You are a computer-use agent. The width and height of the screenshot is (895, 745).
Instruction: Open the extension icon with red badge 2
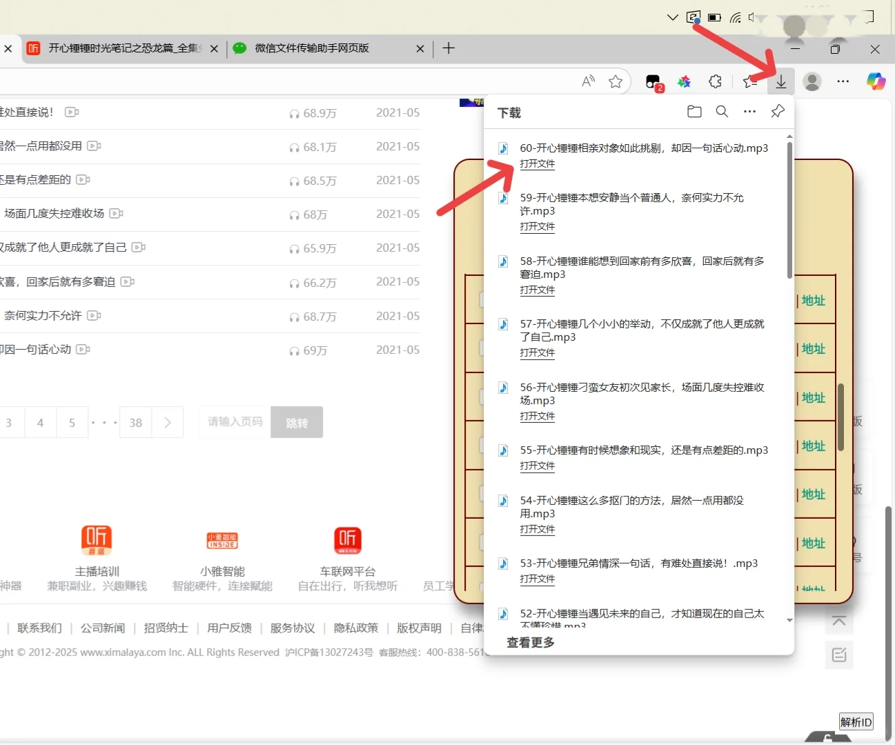(x=653, y=83)
